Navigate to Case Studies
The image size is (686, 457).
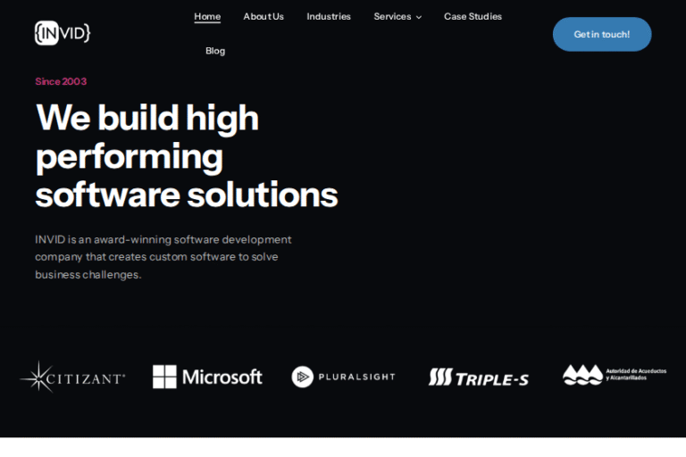pos(473,16)
